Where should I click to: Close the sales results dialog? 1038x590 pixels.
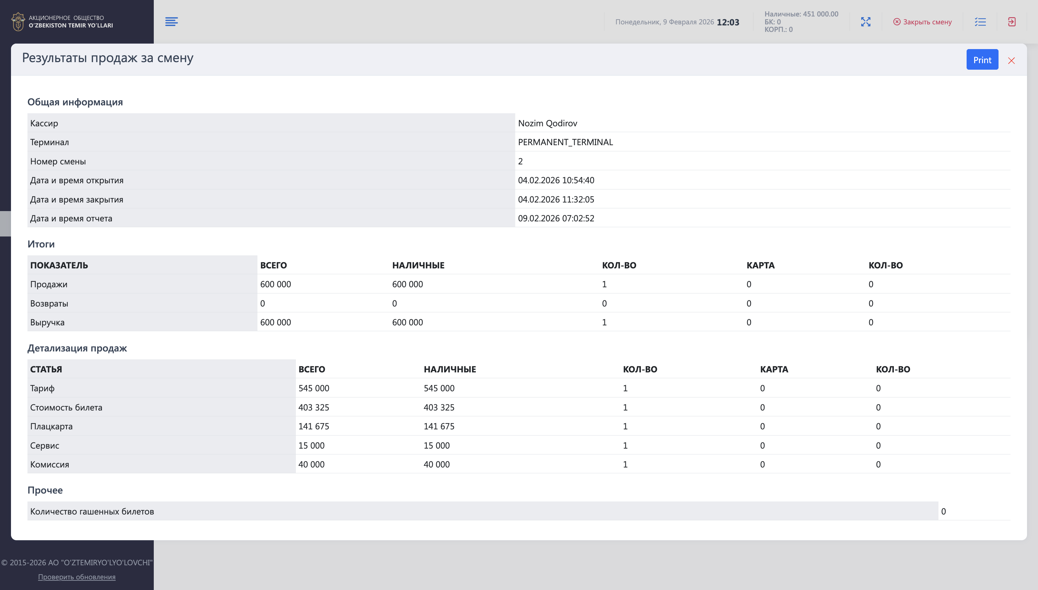point(1011,61)
